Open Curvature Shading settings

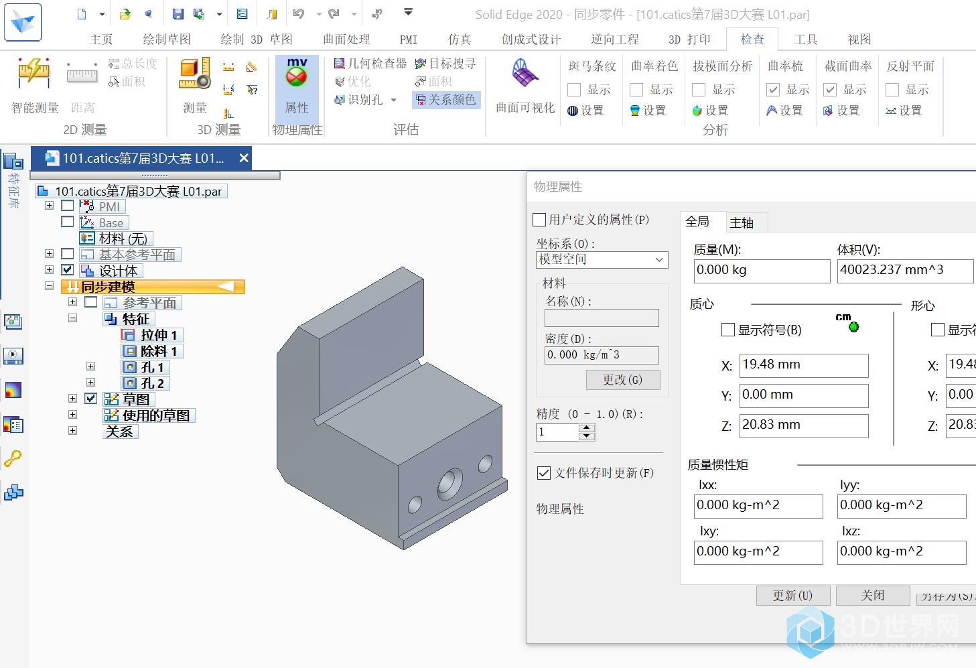648,111
